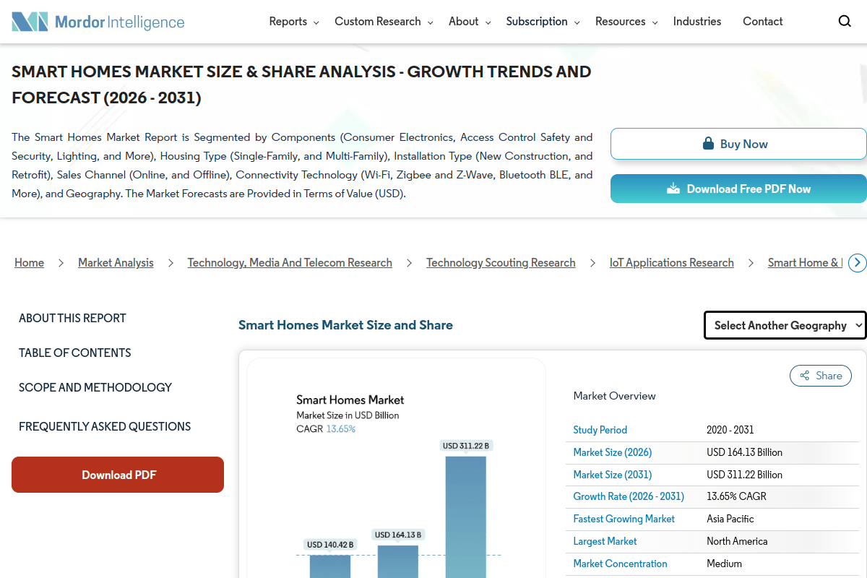The height and width of the screenshot is (578, 867).
Task: Click the Market Size (2031) label
Action: (613, 475)
